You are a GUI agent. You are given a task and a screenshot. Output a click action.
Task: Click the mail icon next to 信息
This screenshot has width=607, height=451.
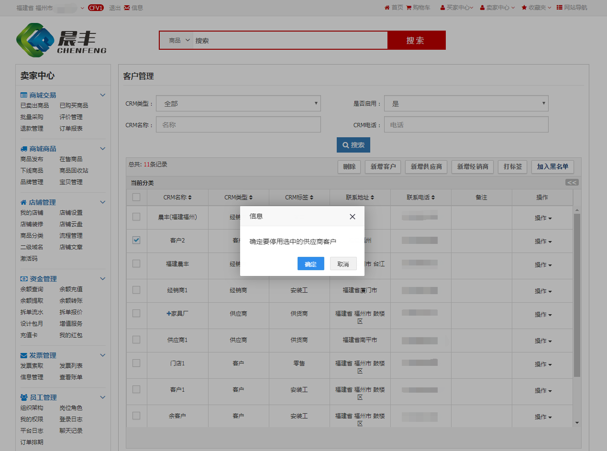pos(127,8)
